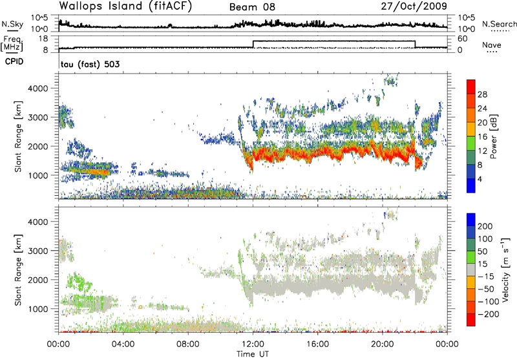Viewport: 517px width, 358px height.
Task: Click the 4 label on Power colorbar
Action: [x=480, y=179]
